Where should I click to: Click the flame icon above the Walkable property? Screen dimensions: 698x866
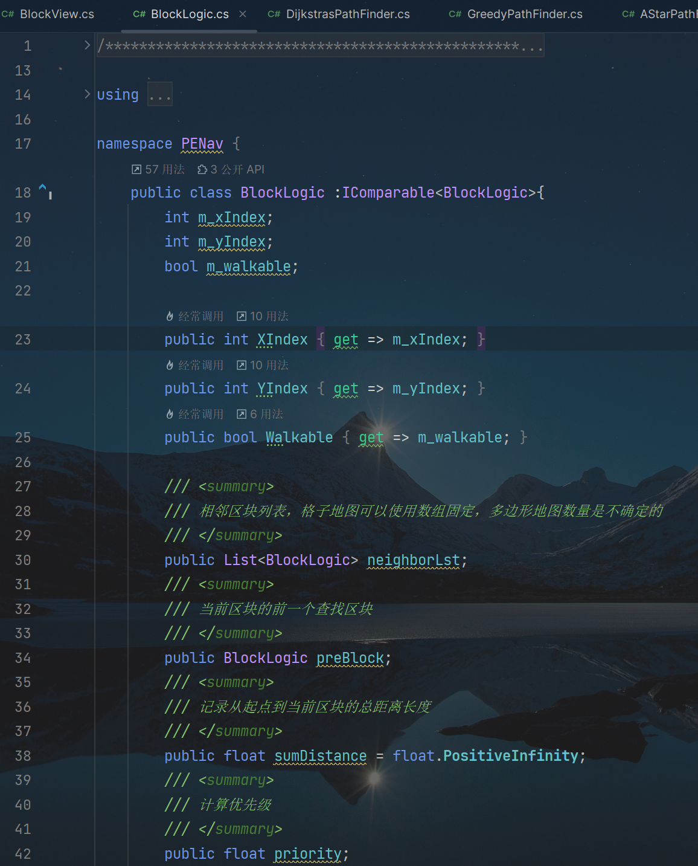tap(170, 415)
